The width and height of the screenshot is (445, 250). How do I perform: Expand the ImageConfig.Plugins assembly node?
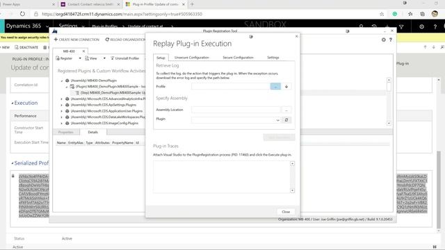pos(62,124)
